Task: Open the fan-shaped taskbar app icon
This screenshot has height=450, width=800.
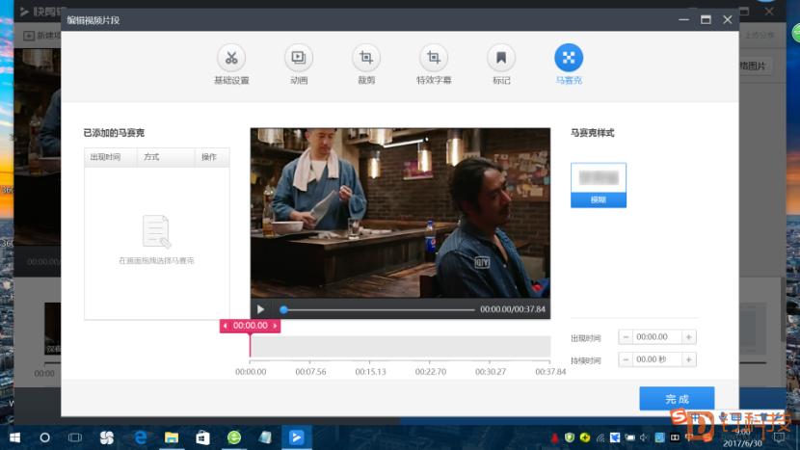Action: coord(107,437)
